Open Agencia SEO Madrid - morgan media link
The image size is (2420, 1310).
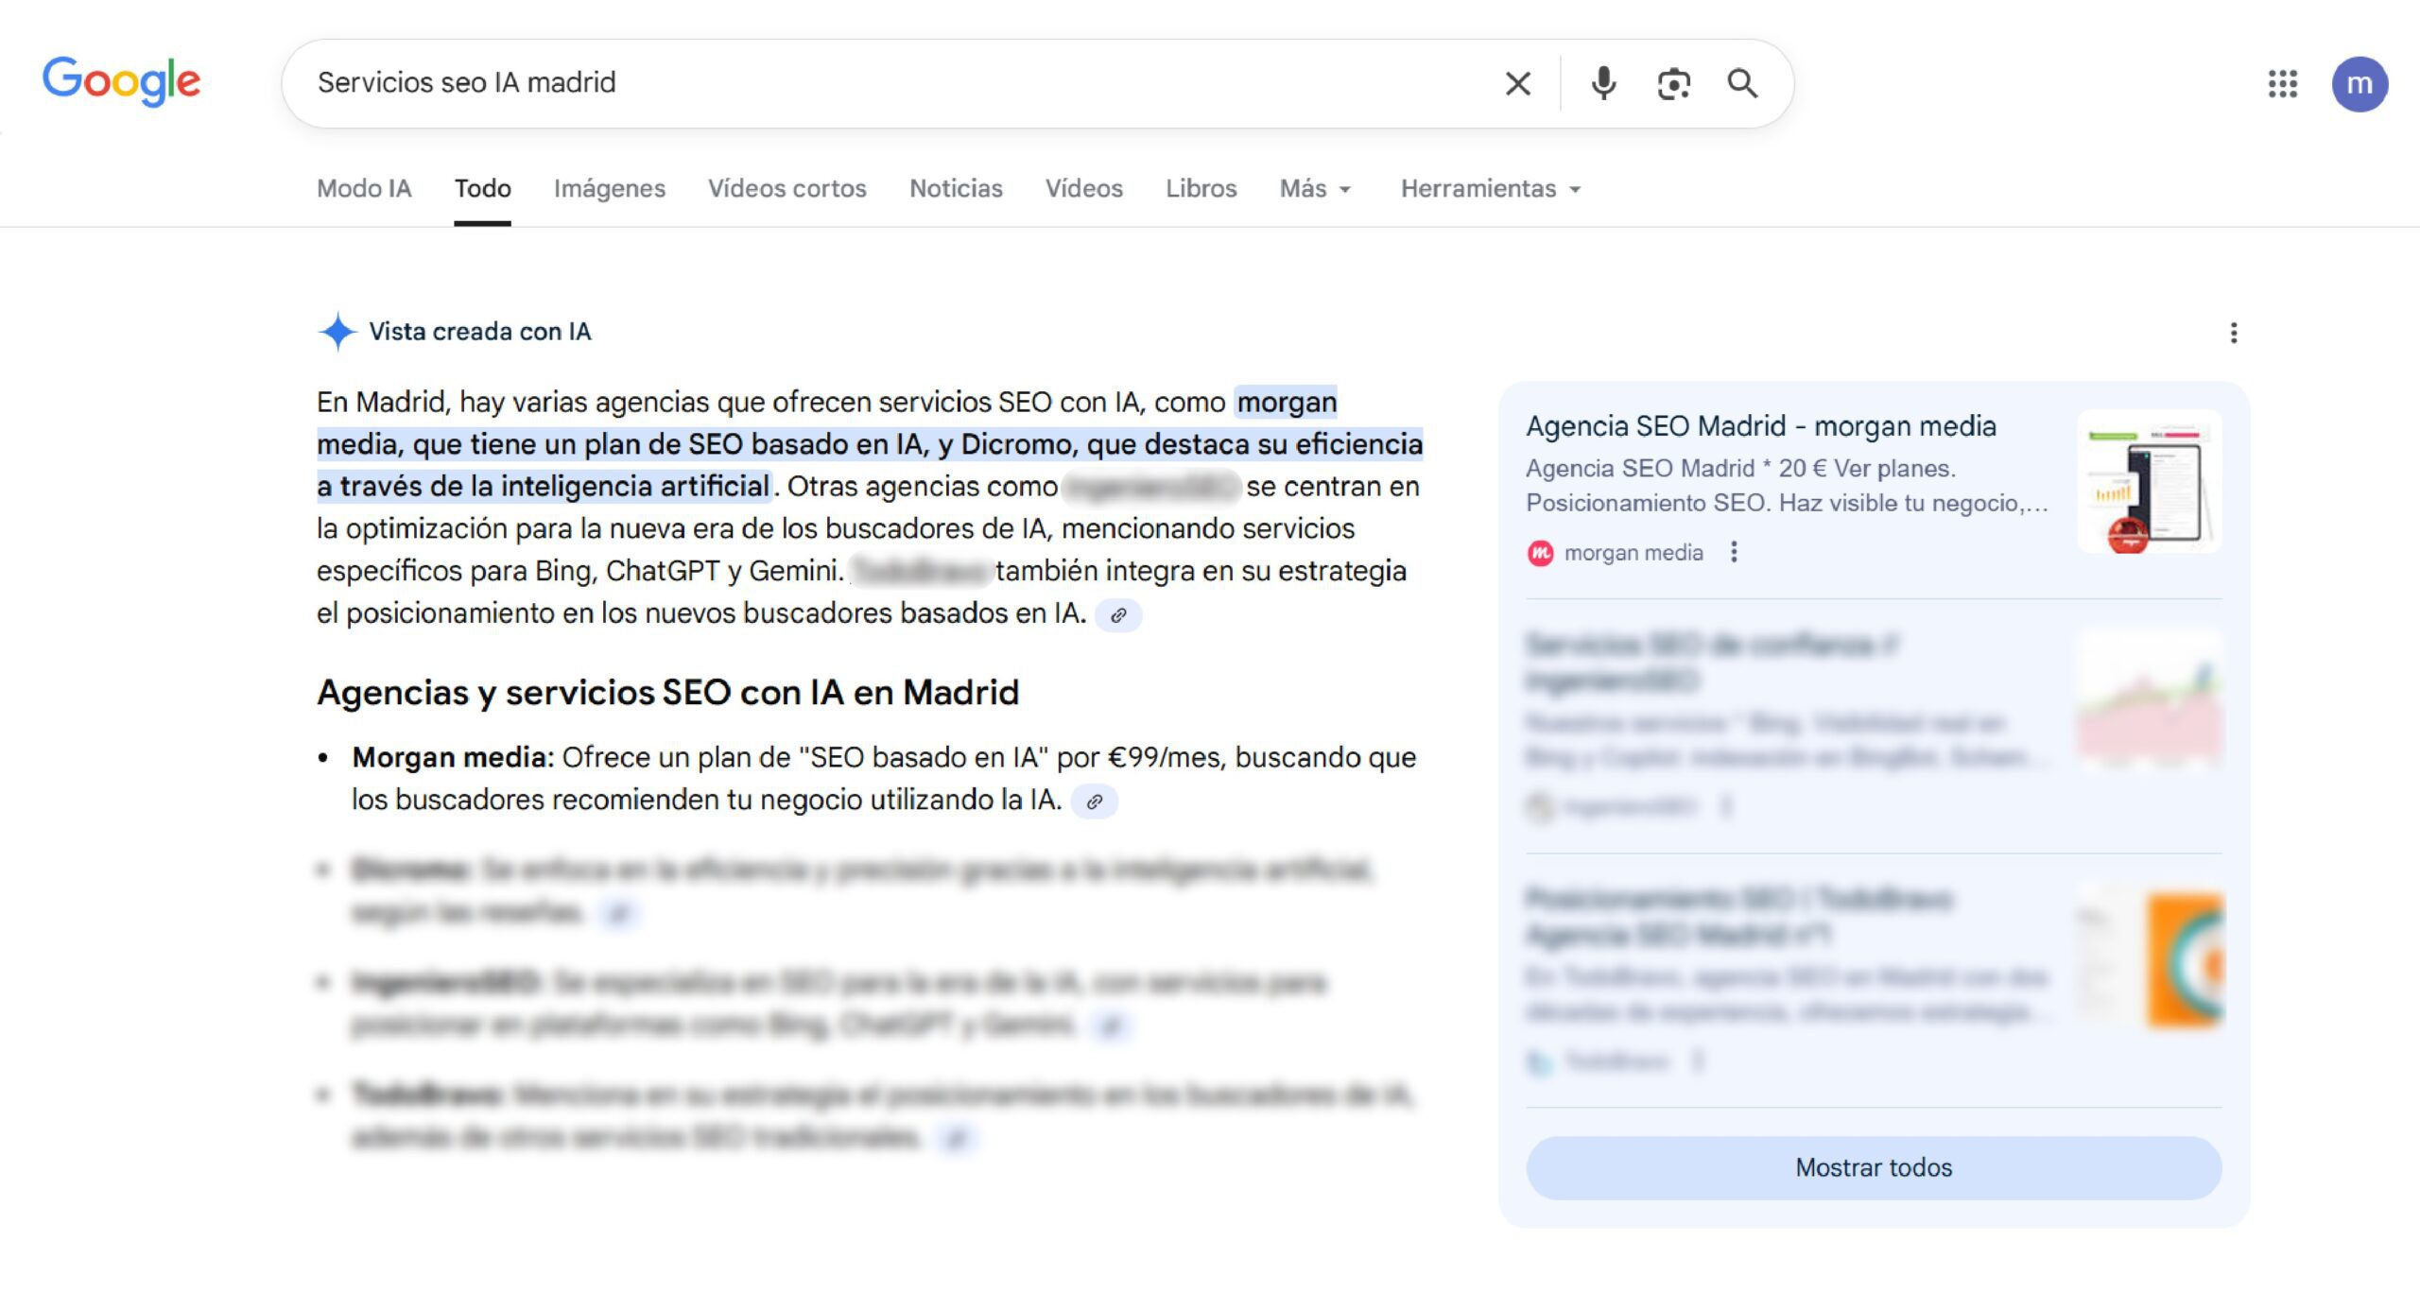point(1760,426)
